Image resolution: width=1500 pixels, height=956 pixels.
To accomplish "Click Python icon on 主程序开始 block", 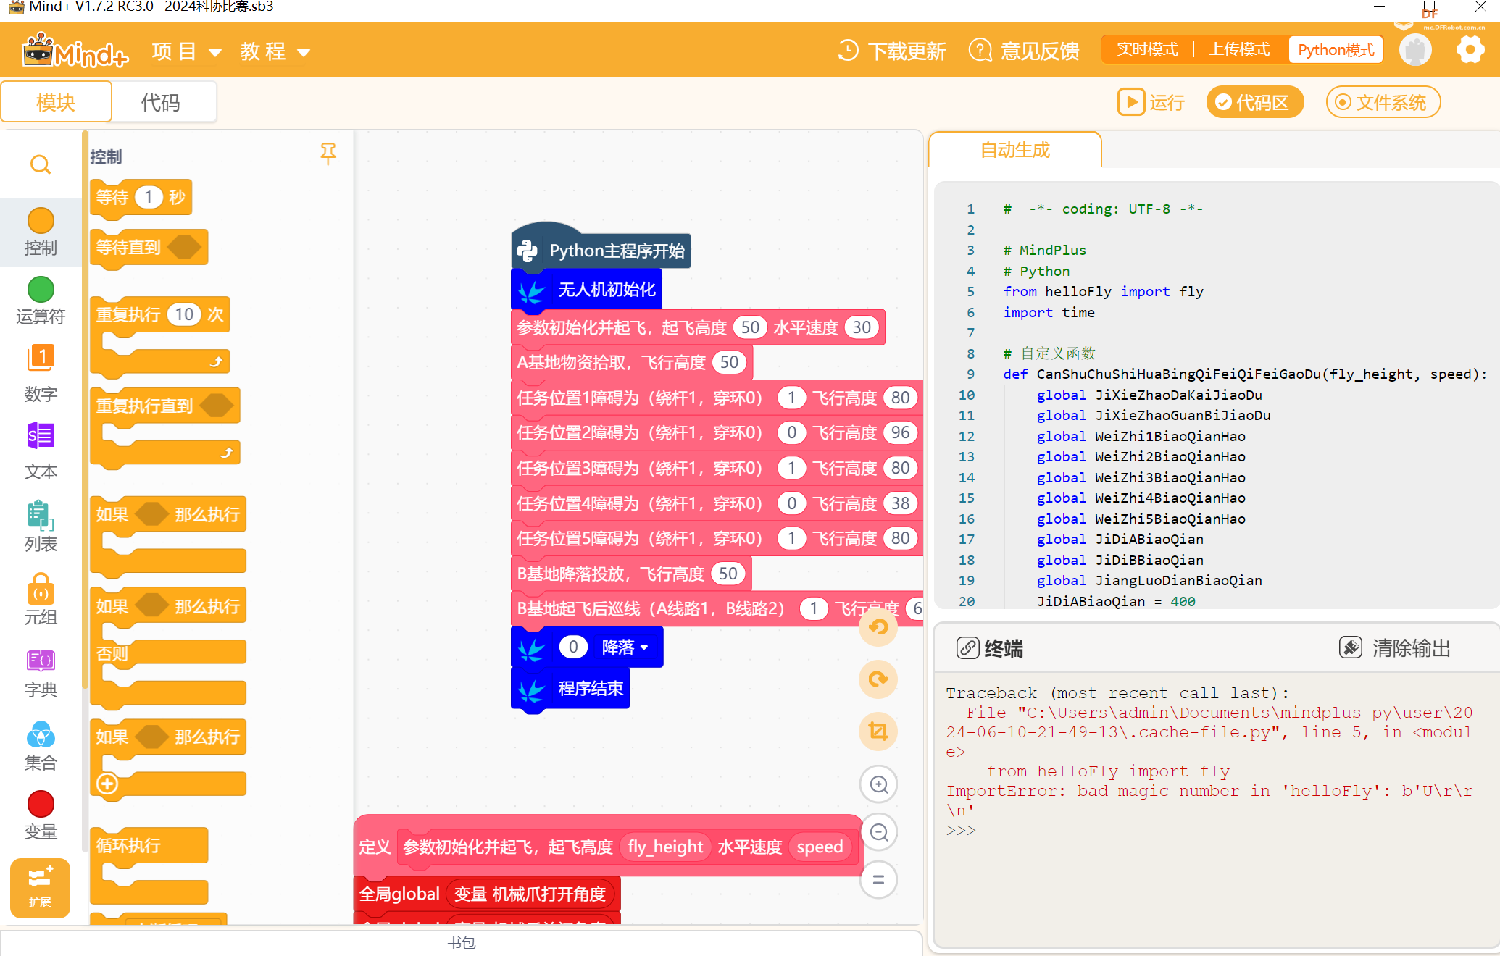I will pyautogui.click(x=528, y=251).
